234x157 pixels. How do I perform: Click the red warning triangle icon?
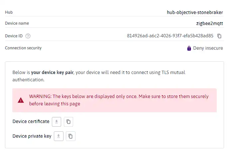click(x=21, y=100)
